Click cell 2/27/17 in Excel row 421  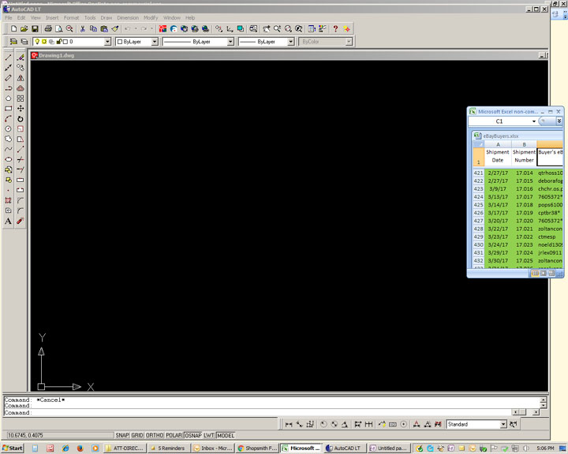498,173
